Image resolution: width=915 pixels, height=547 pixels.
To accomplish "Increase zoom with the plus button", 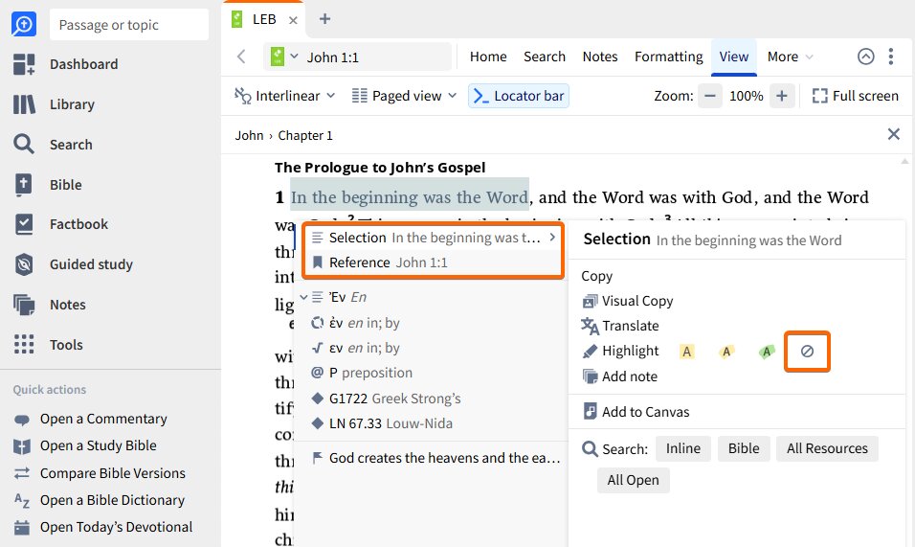I will pos(781,96).
